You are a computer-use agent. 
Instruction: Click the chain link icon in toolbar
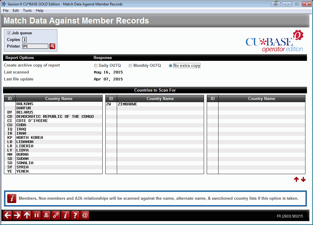click(x=56, y=215)
